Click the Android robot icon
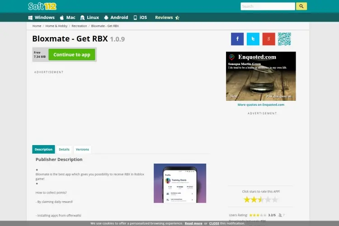 (x=106, y=18)
